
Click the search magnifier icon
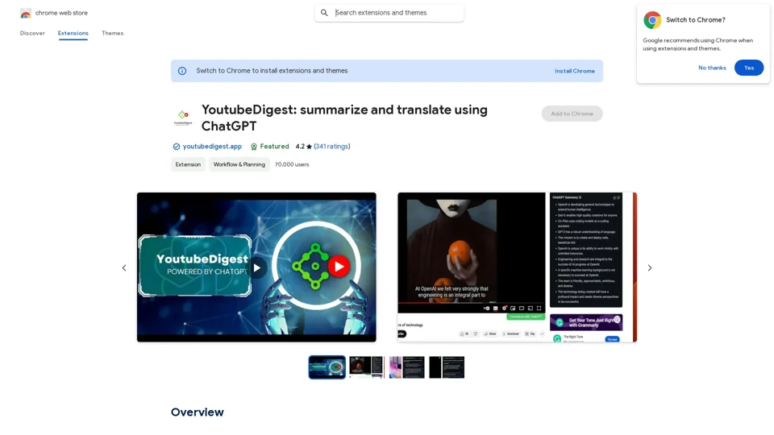pyautogui.click(x=324, y=13)
